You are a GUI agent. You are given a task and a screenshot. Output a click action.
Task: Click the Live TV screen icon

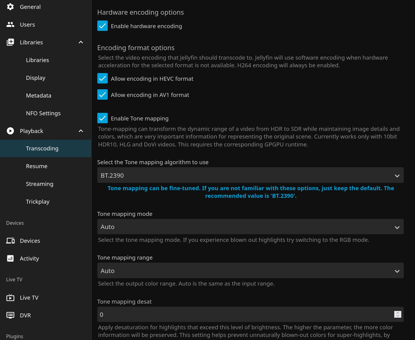point(10,297)
